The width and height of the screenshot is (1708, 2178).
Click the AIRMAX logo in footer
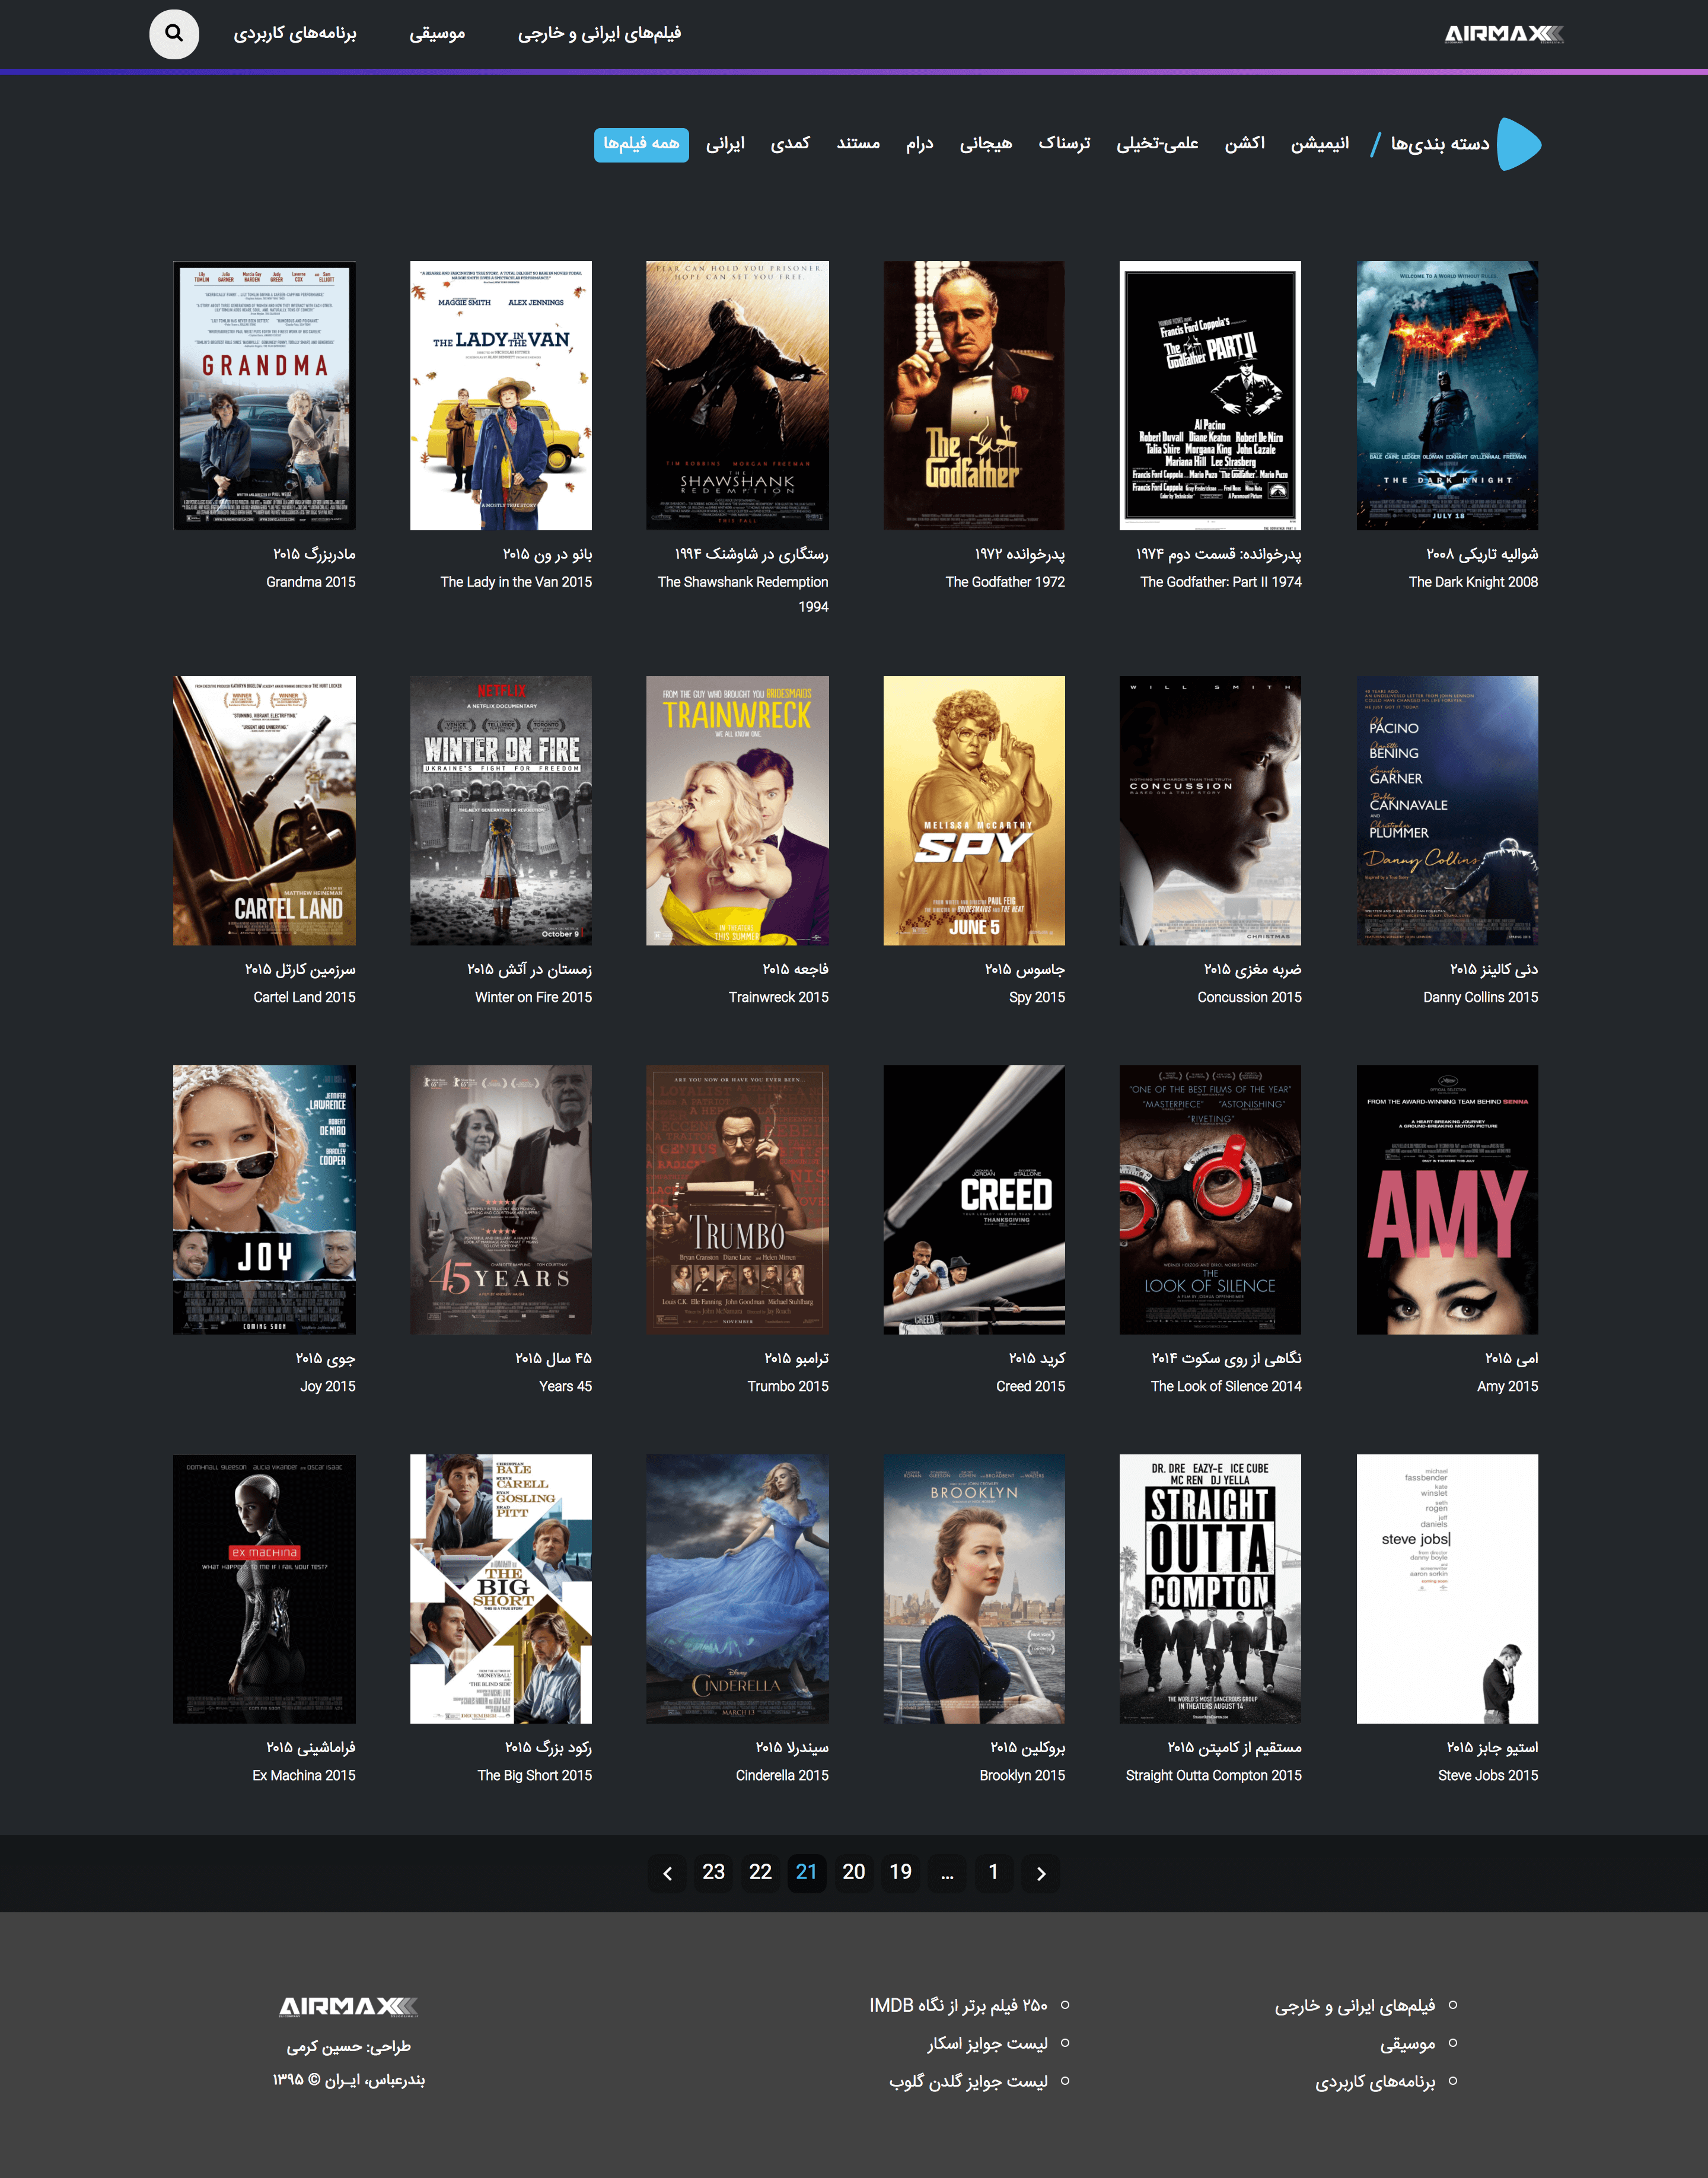(x=348, y=2006)
